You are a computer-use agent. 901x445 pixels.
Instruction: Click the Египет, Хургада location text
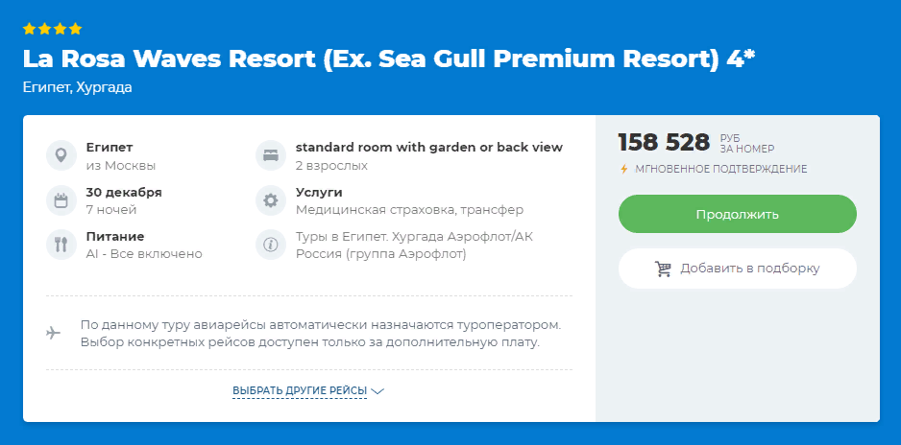coord(78,87)
